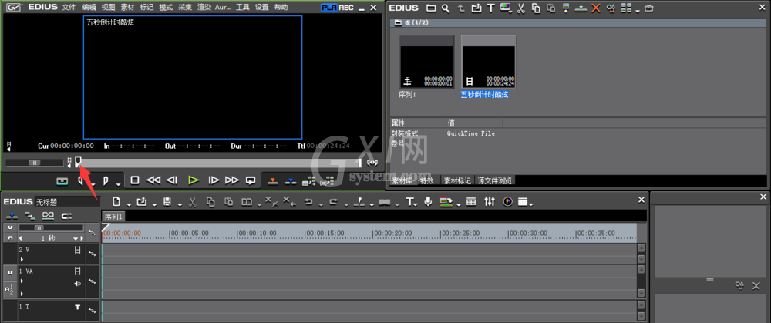This screenshot has width=771, height=323.
Task: Open the Set Out point dropdown arrow
Action: pyautogui.click(x=118, y=184)
